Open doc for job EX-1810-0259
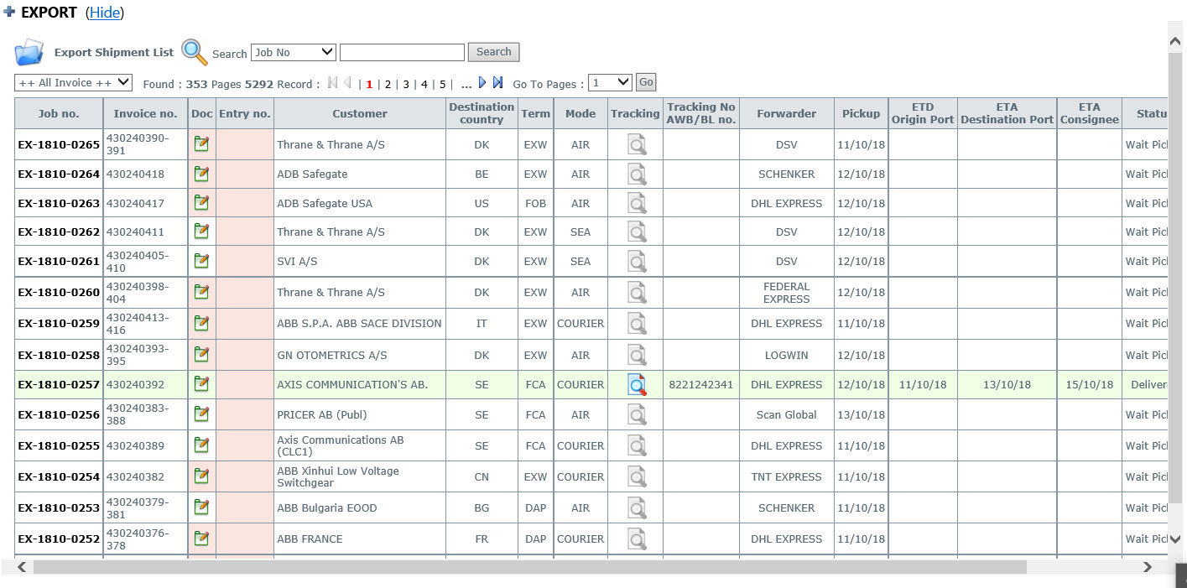Image resolution: width=1187 pixels, height=588 pixels. pyautogui.click(x=201, y=322)
